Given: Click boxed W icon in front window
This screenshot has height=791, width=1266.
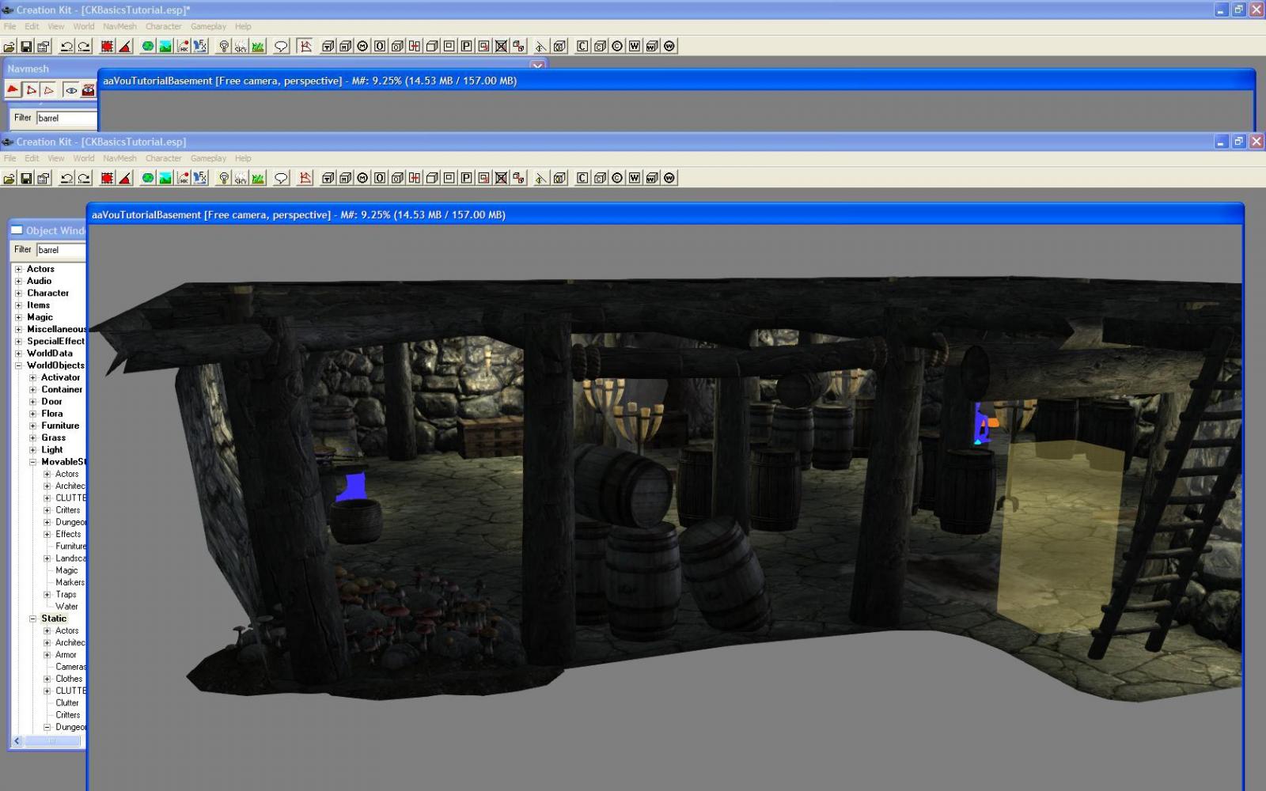Looking at the screenshot, I should point(635,179).
